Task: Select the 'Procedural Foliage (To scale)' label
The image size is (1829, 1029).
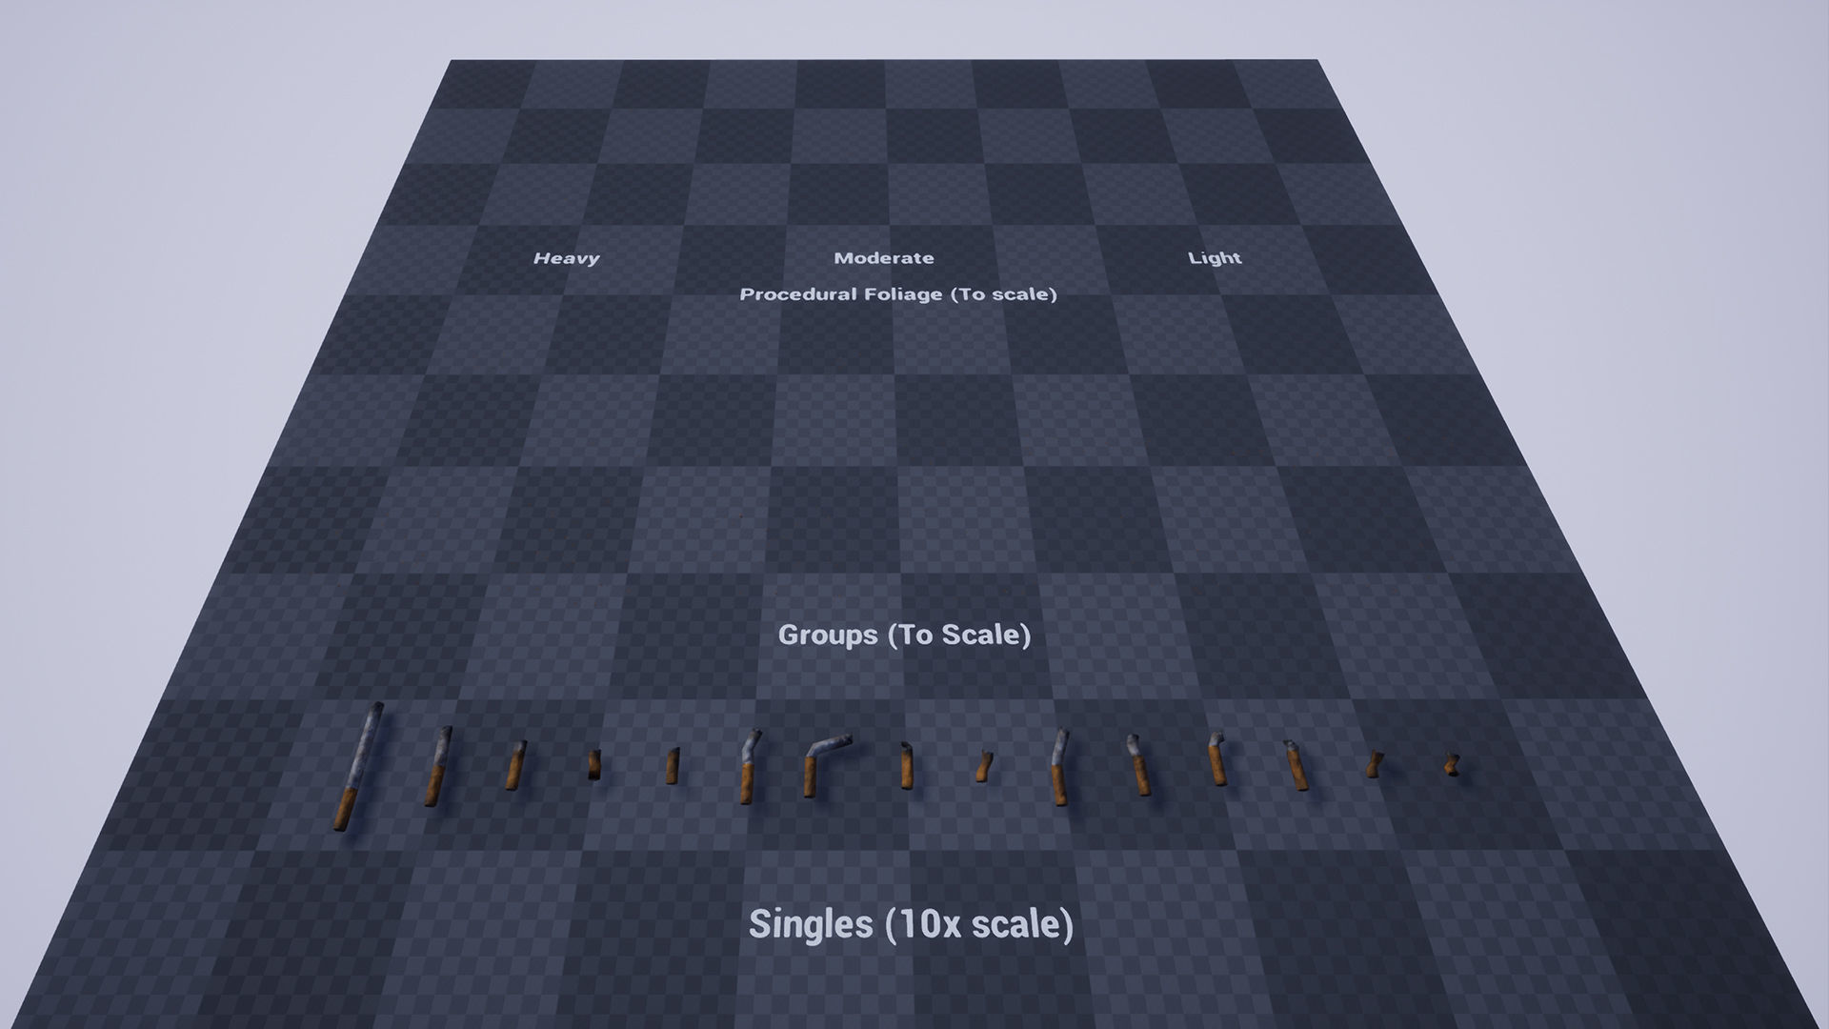Action: point(898,294)
